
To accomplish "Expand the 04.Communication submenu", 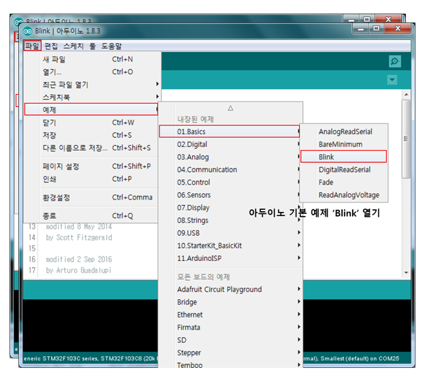I will [x=230, y=170].
